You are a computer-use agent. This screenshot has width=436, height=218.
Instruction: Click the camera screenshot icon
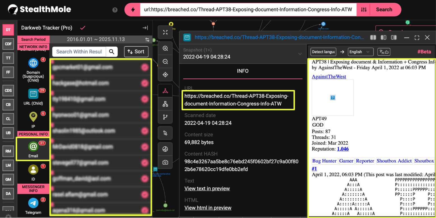(x=165, y=162)
